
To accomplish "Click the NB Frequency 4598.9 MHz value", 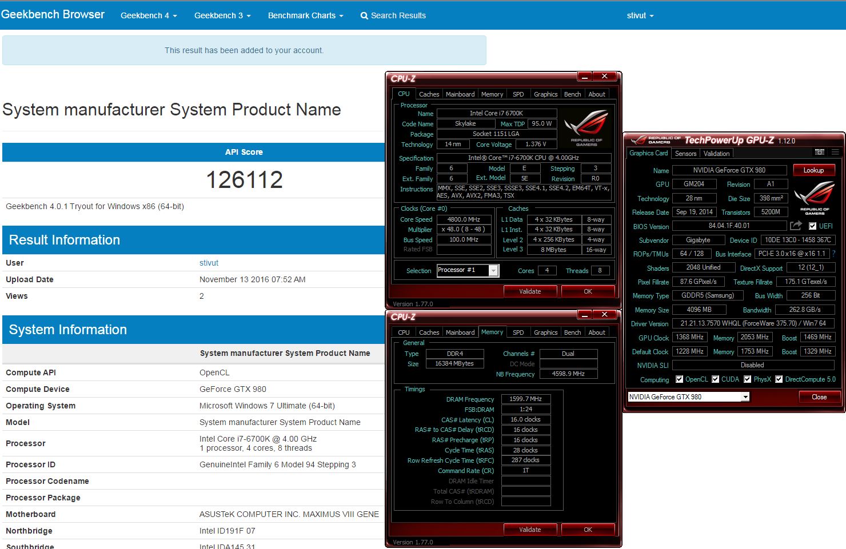I will coord(568,374).
